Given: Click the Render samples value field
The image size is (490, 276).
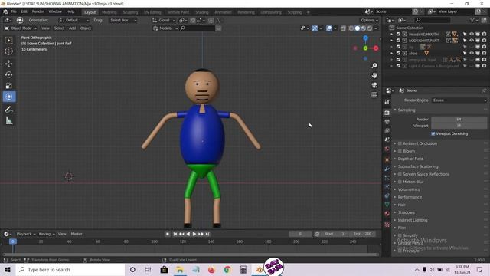Looking at the screenshot, I should tap(459, 120).
